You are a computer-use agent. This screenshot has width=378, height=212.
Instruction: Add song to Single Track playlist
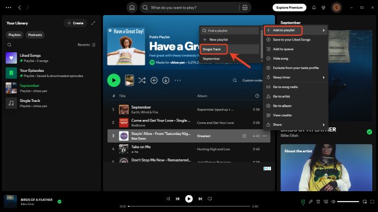coord(230,49)
